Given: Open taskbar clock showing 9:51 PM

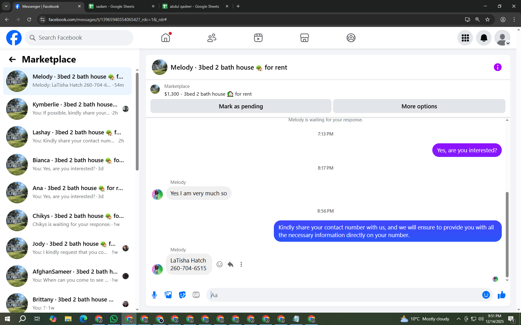Looking at the screenshot, I should point(495,319).
